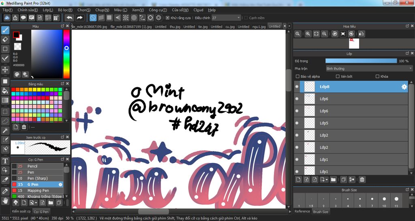The width and height of the screenshot is (415, 221).
Task: Click the Redo arrow in toolbar
Action: pos(79,18)
